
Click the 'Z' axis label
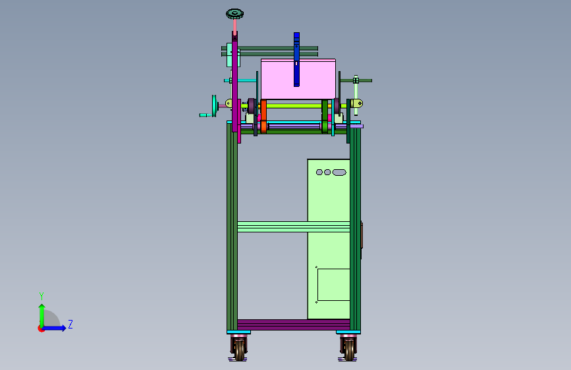(x=70, y=324)
